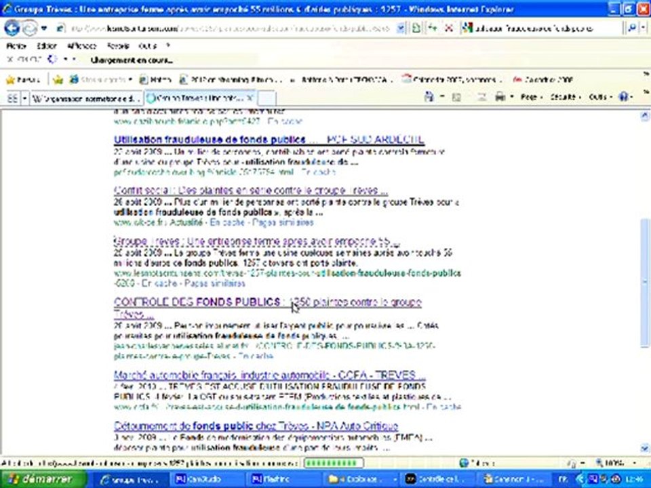Click the blue Help question mark icon
The height and width of the screenshot is (488, 651).
(624, 97)
